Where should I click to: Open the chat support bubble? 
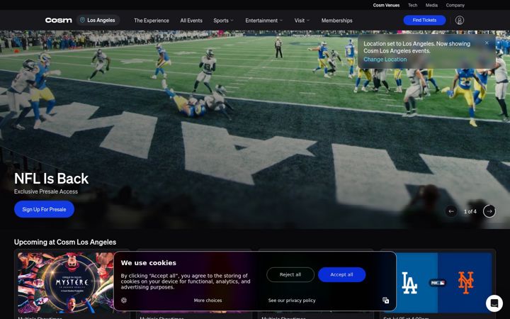(x=494, y=303)
